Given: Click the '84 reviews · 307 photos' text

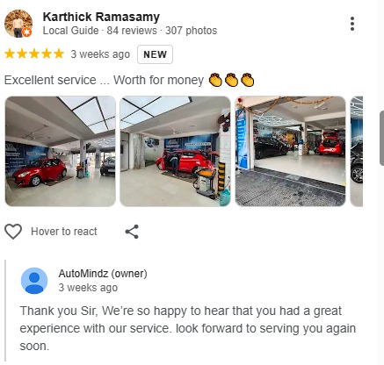Looking at the screenshot, I should [x=162, y=31].
